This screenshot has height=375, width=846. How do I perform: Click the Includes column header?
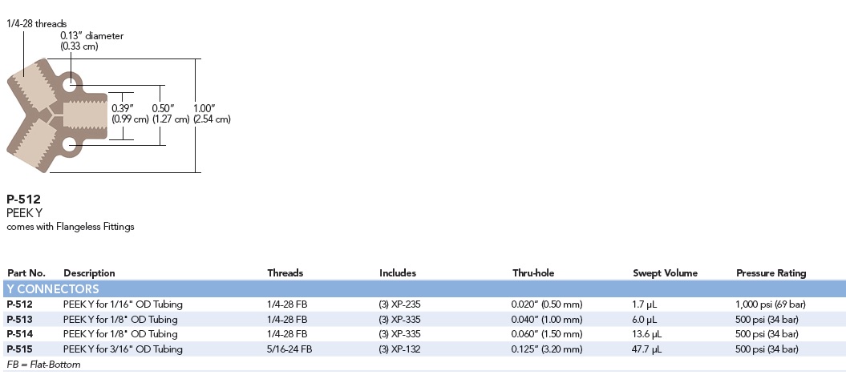pyautogui.click(x=398, y=273)
